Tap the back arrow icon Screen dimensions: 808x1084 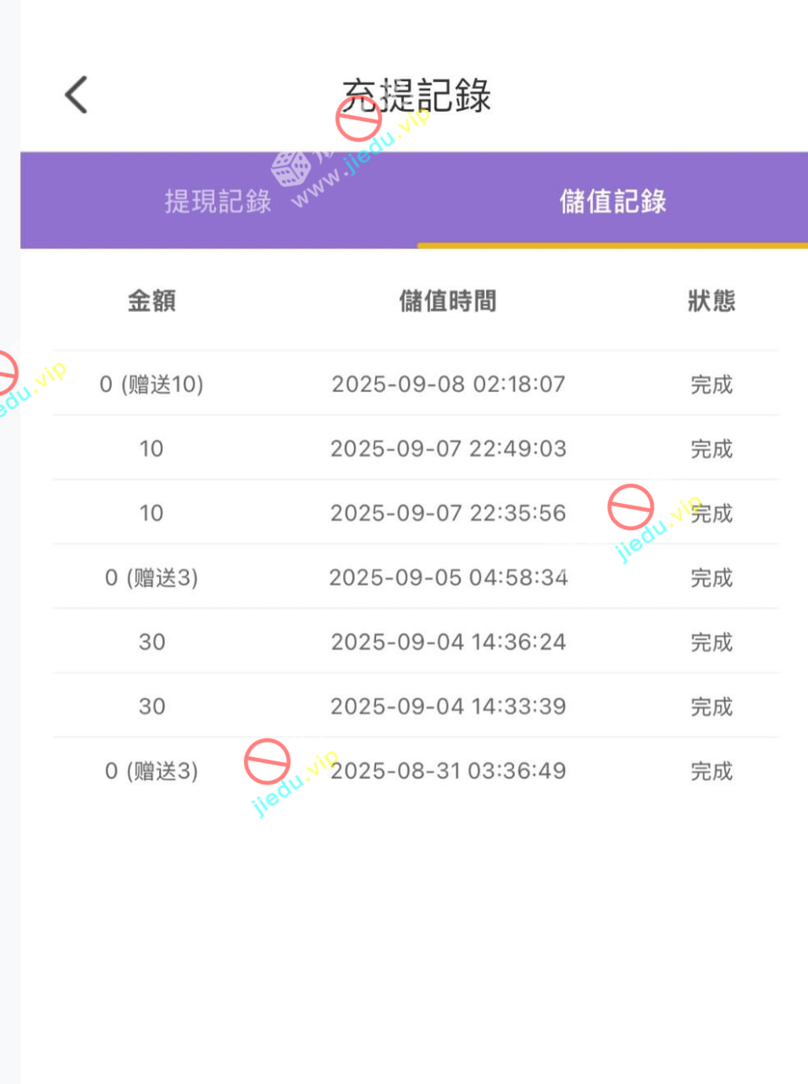click(76, 94)
